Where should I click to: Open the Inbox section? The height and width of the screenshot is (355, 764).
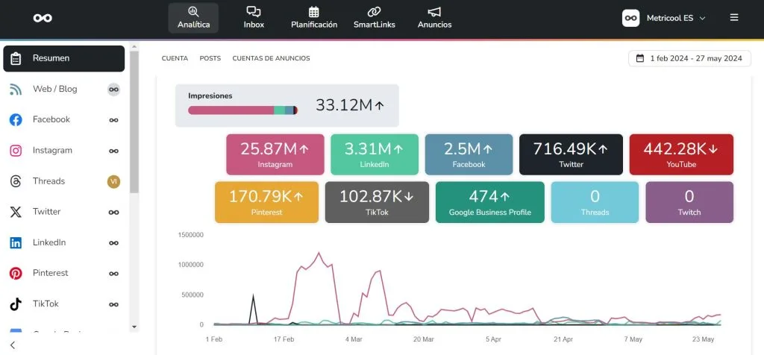tap(254, 18)
